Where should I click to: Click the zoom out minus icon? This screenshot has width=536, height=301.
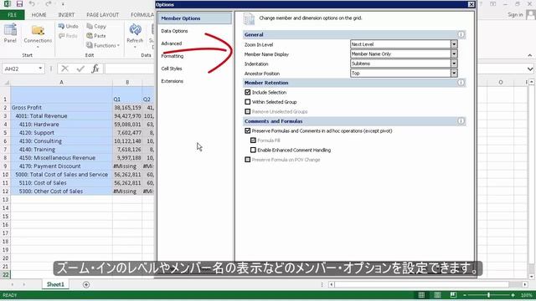(465, 295)
